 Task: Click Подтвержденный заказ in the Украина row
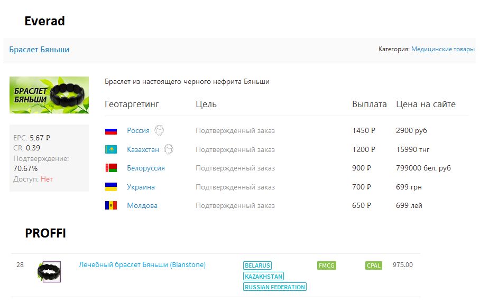click(x=235, y=187)
